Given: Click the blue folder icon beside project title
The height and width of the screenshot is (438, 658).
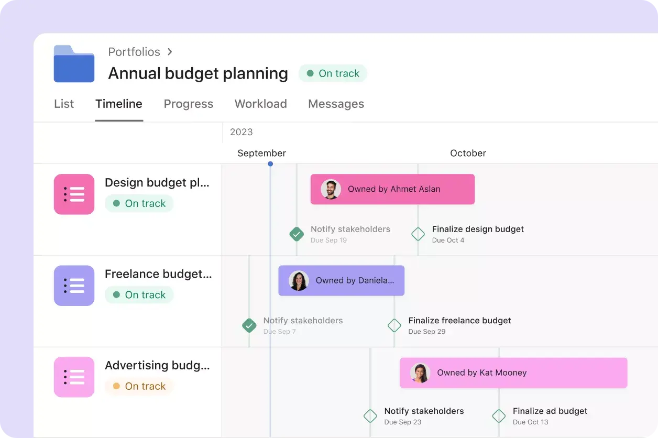Looking at the screenshot, I should (x=74, y=63).
